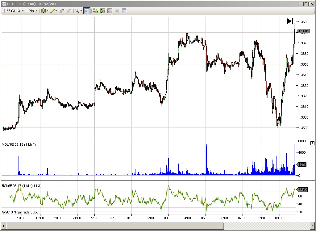
Task: Click the RSI(6E 03-13 (1 Min),14,3) label
Action: pos(22,186)
